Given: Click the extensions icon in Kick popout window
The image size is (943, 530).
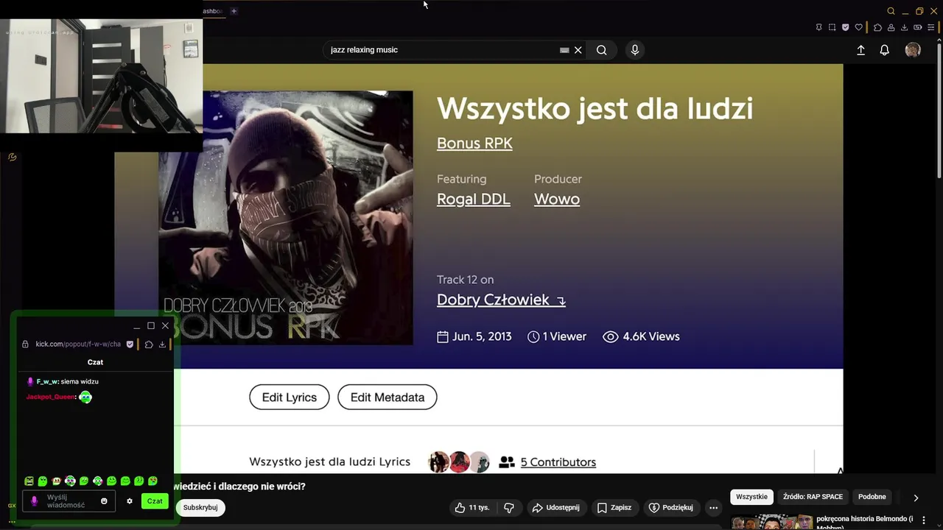Looking at the screenshot, I should 149,344.
